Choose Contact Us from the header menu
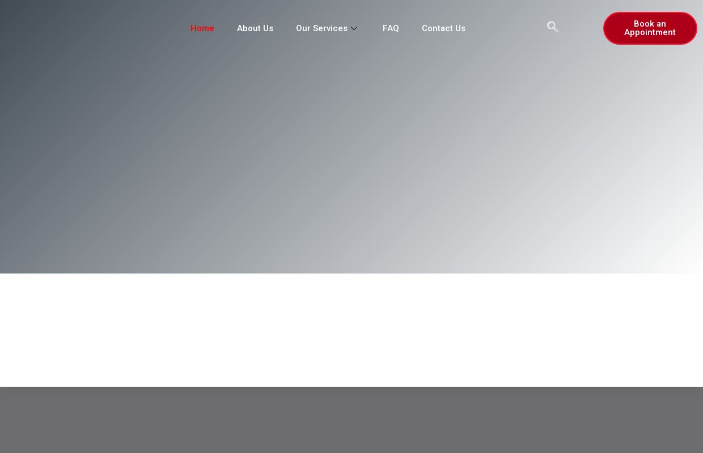 click(x=443, y=28)
